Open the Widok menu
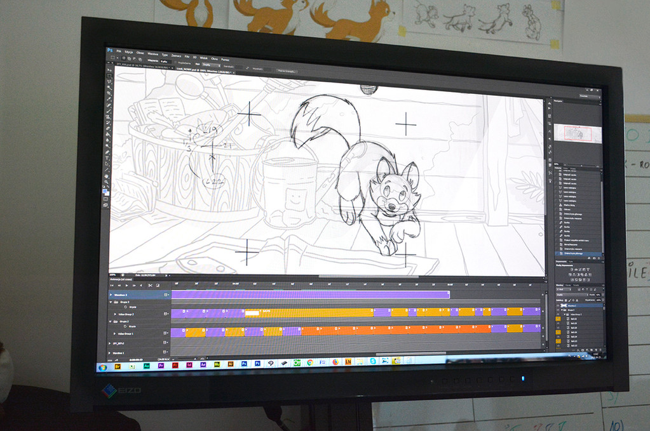 point(203,58)
